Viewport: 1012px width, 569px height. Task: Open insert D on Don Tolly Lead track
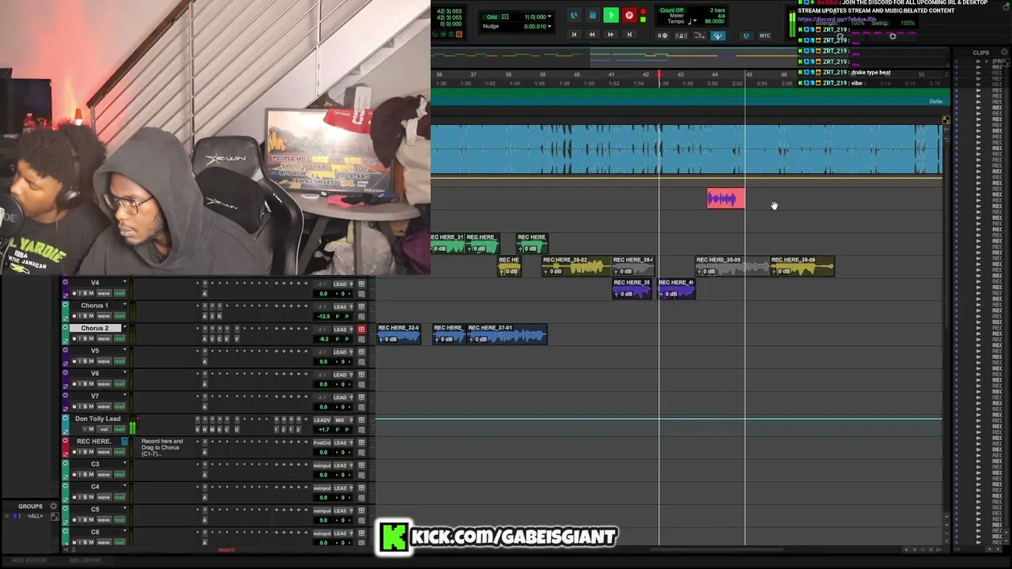(236, 430)
